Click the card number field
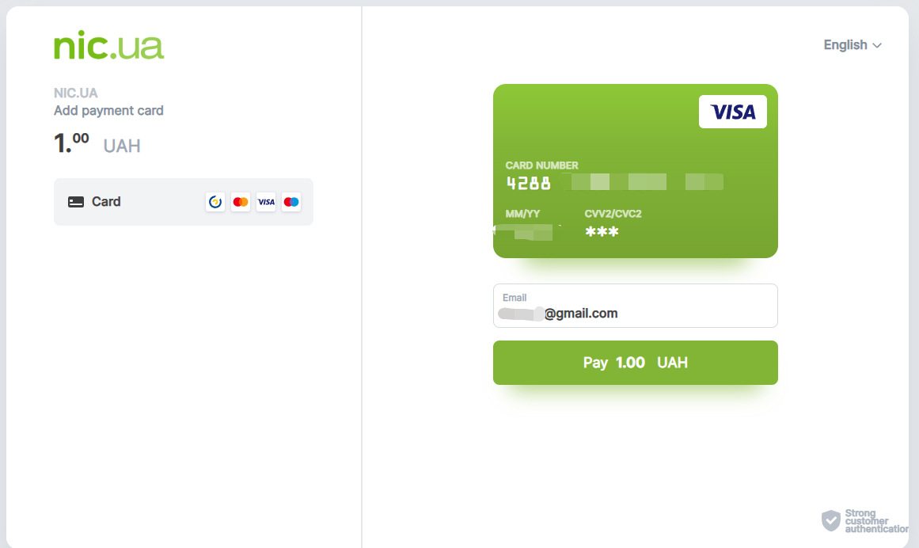Screen dimensions: 919x548 tap(614, 182)
